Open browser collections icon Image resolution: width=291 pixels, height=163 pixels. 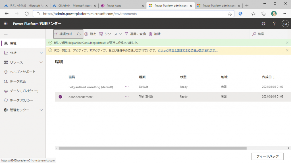click(x=263, y=14)
